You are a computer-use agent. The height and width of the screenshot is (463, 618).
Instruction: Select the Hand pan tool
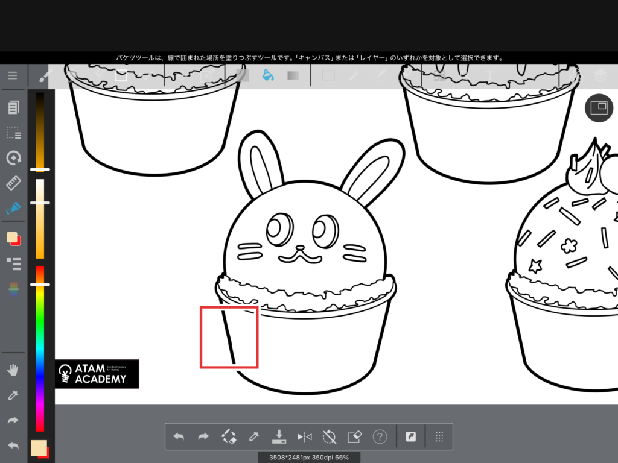coord(13,370)
